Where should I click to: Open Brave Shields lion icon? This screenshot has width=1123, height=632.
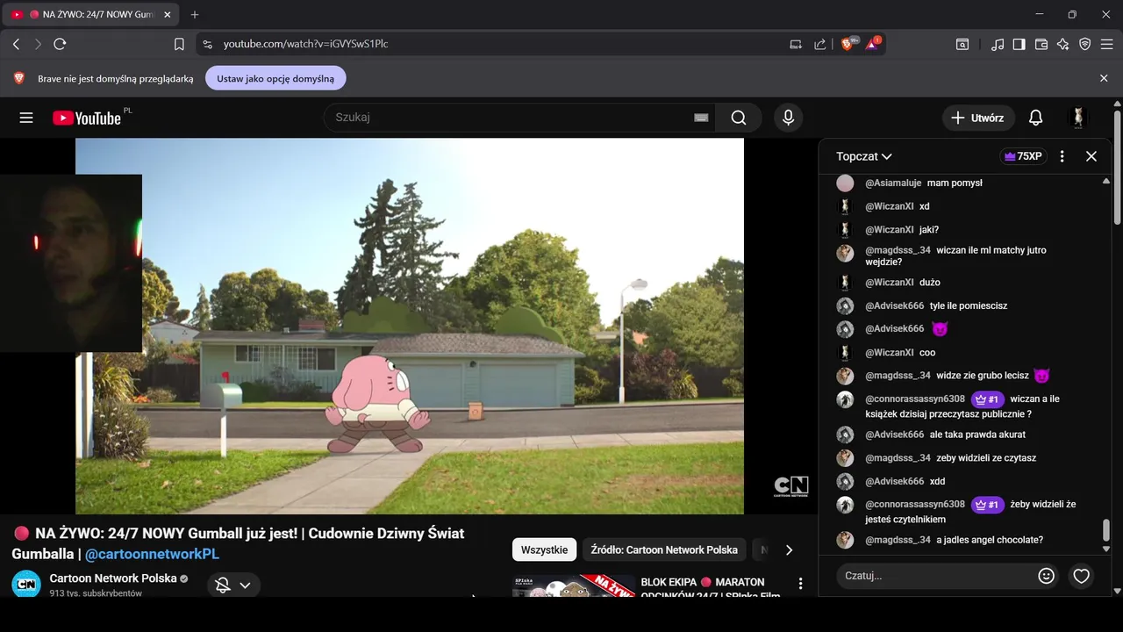[848, 44]
